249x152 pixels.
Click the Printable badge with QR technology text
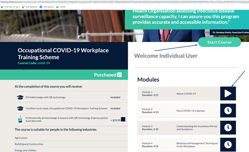click(46, 97)
